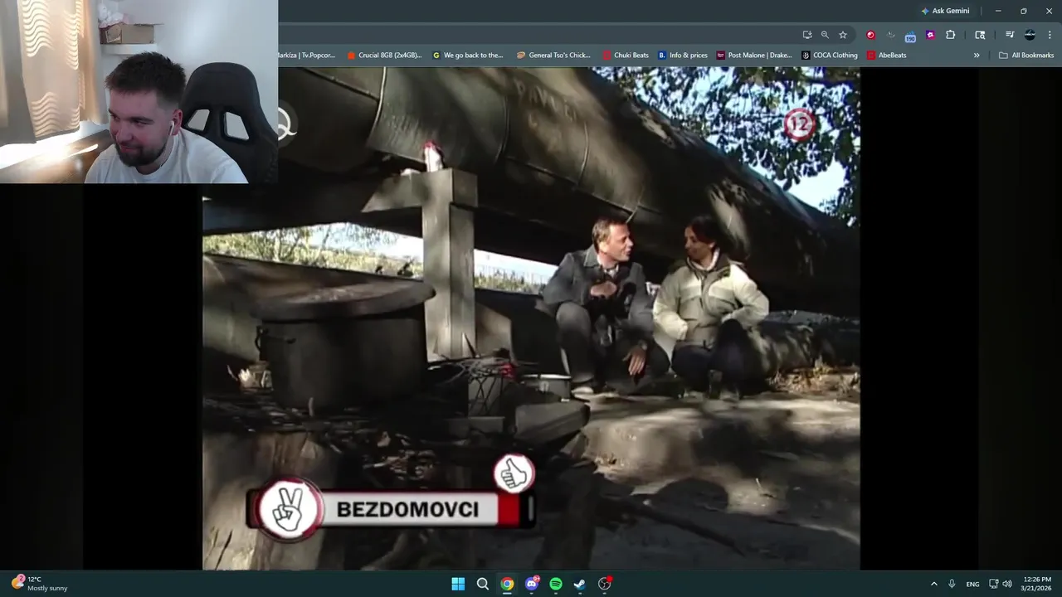
Task: Click the video player area
Action: (x=531, y=318)
